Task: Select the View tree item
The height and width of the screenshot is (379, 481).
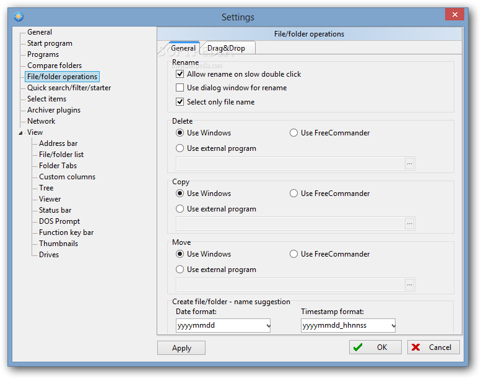Action: pyautogui.click(x=35, y=132)
